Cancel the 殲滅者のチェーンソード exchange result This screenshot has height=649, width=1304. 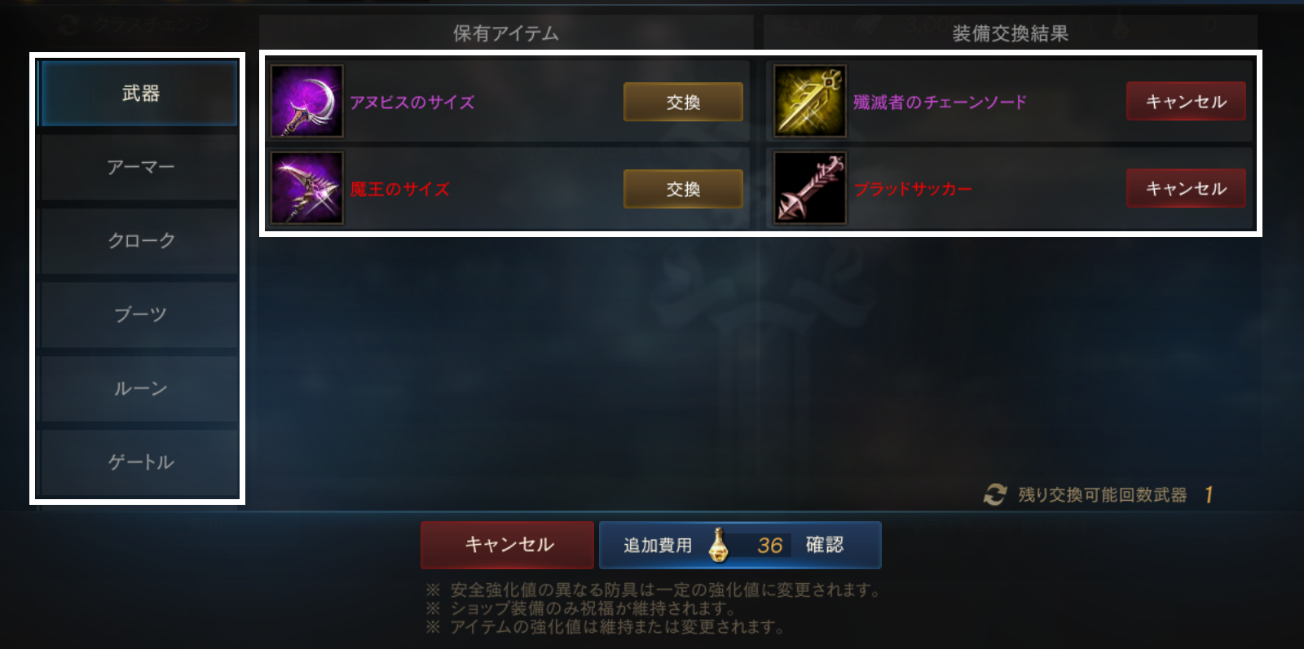(x=1186, y=101)
